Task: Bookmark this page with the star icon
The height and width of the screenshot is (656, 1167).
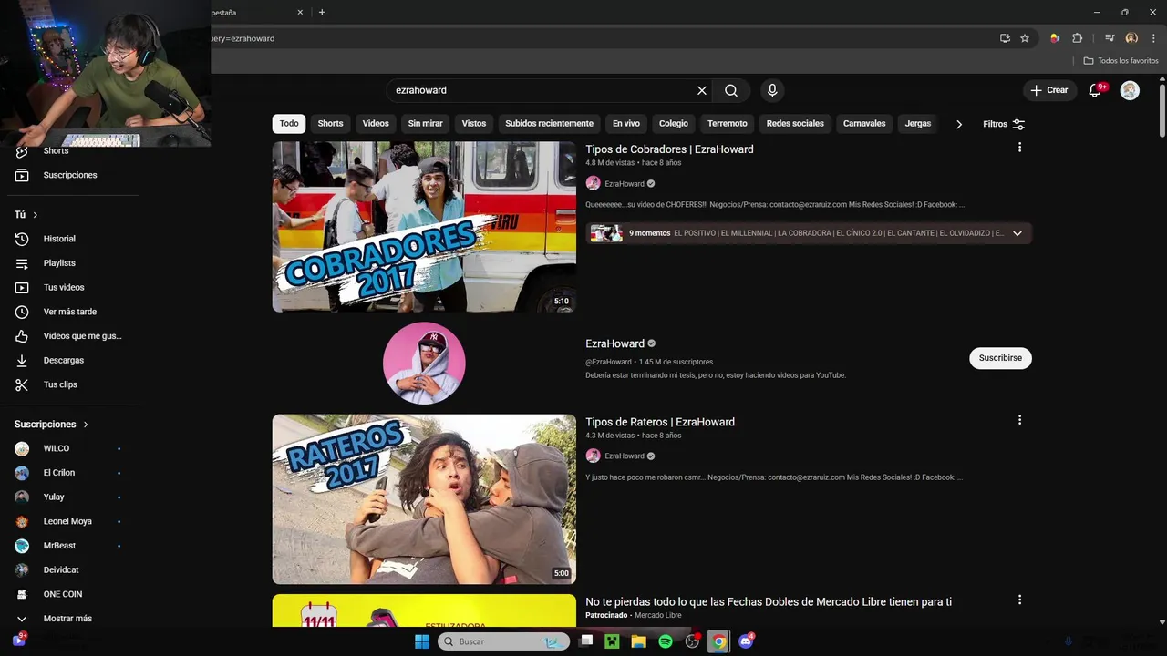Action: 1025,38
